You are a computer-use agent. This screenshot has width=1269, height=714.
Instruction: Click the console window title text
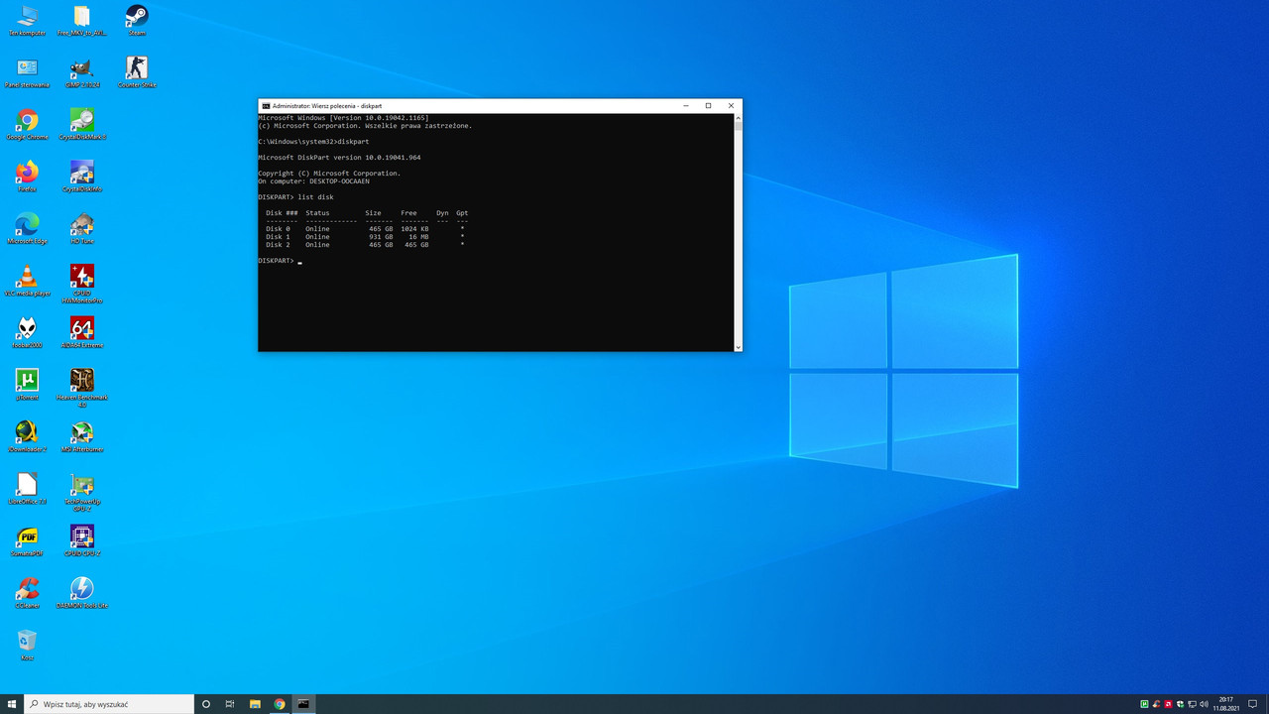[x=327, y=105]
